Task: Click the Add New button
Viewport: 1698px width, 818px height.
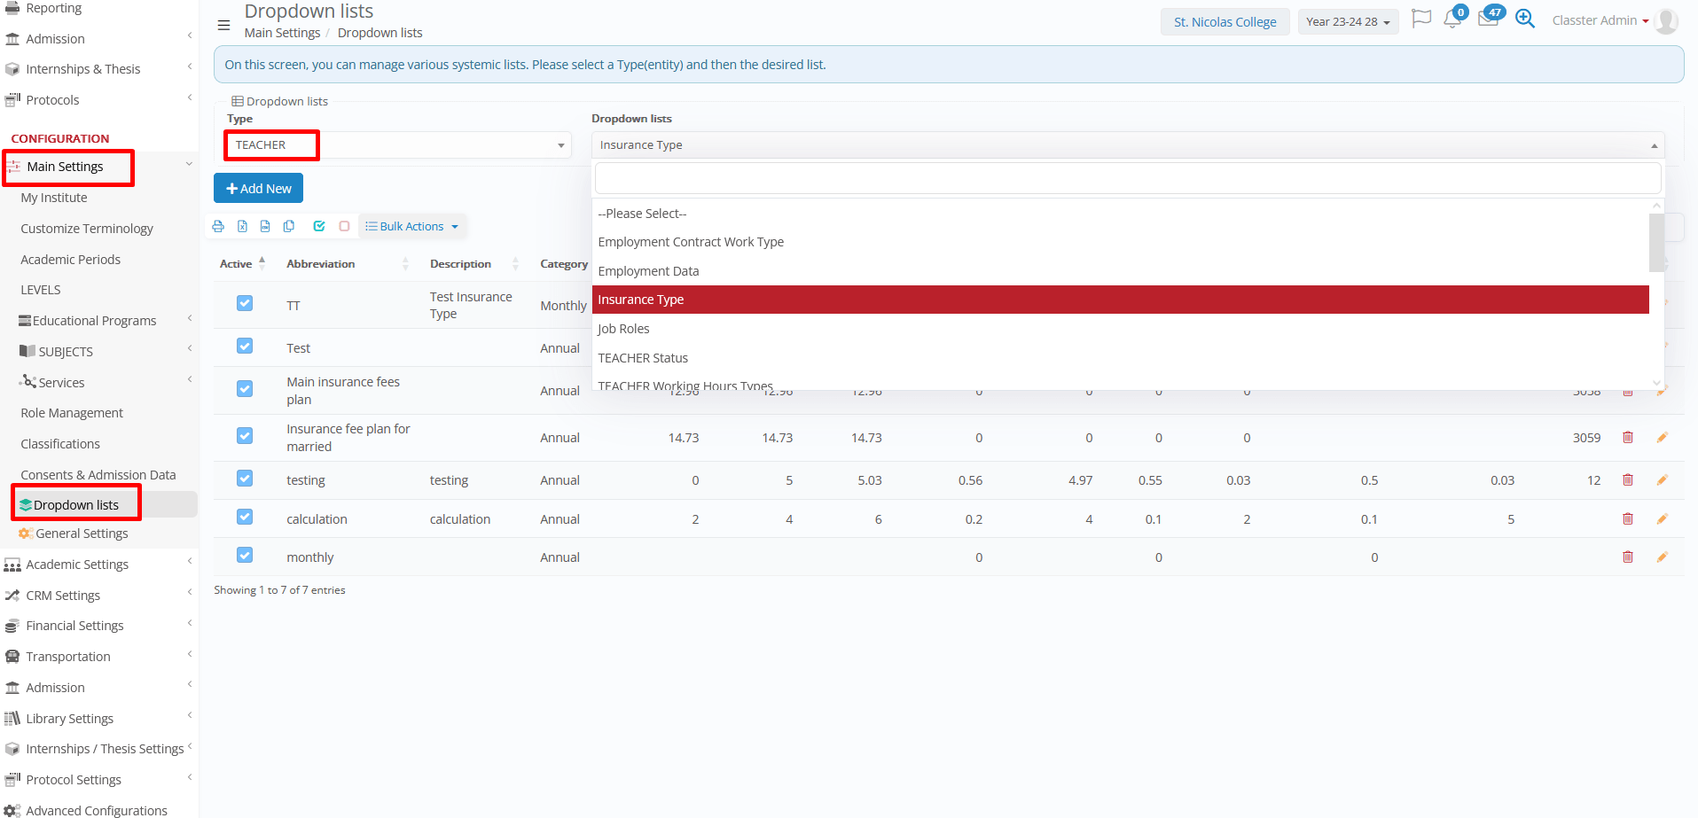Action: pyautogui.click(x=258, y=189)
